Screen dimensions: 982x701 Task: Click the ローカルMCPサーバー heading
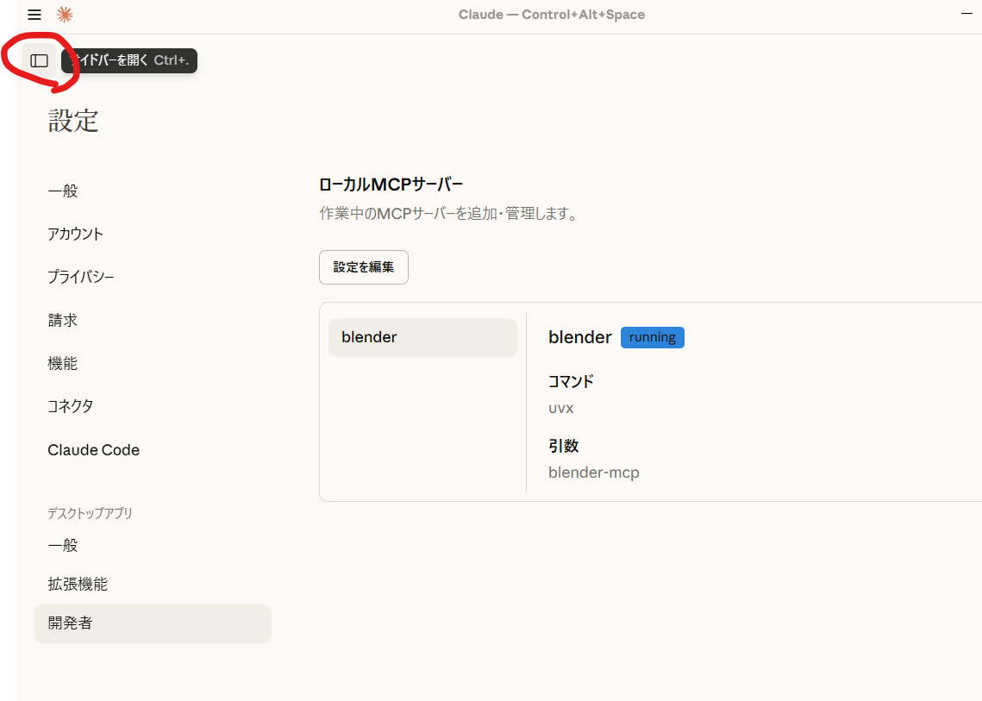[391, 185]
